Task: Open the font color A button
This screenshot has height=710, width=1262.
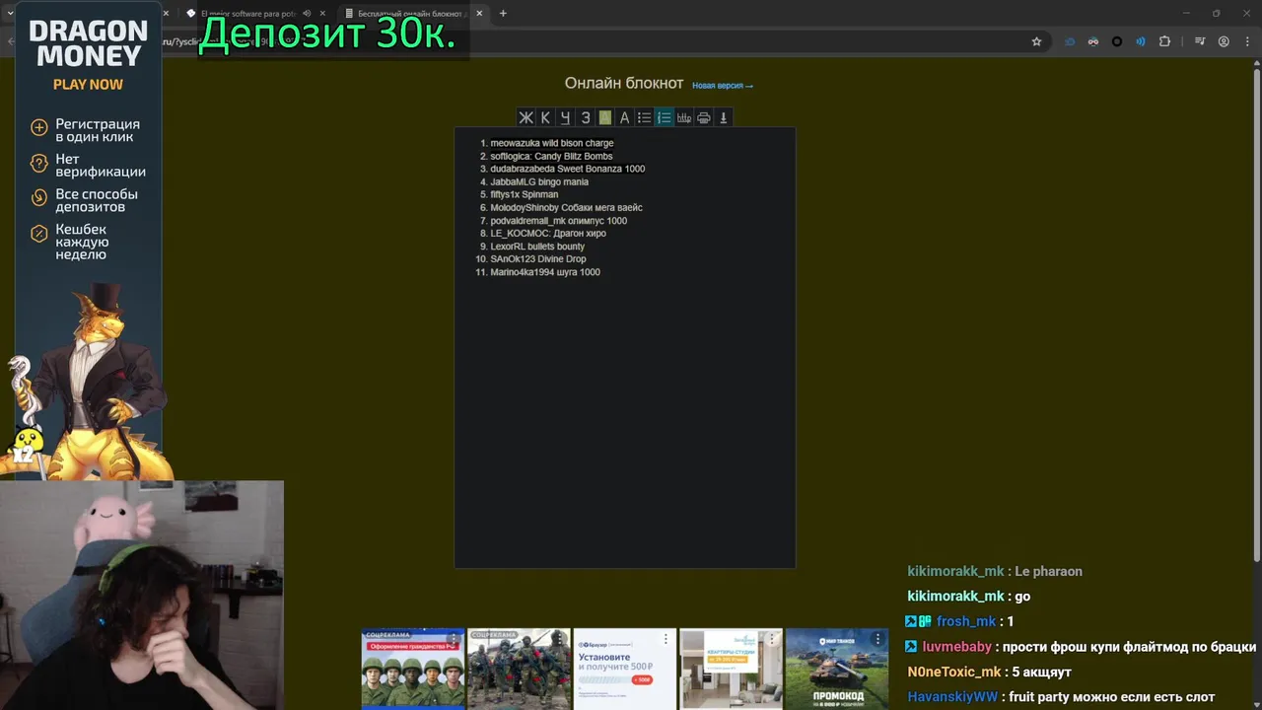Action: click(x=624, y=117)
